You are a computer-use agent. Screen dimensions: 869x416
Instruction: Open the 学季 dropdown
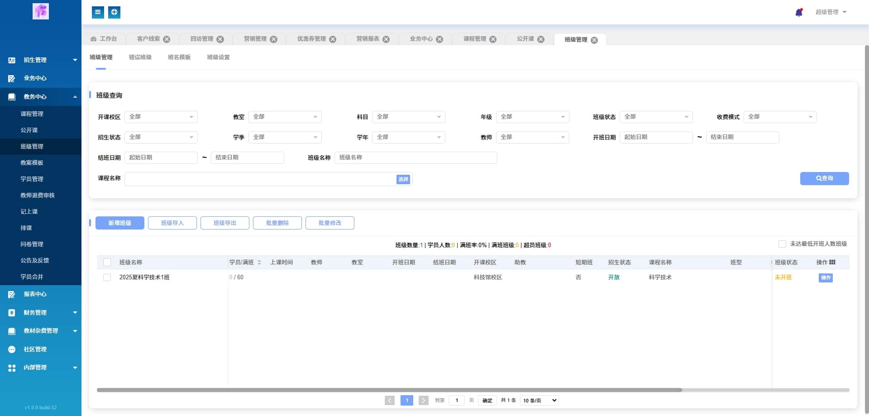285,137
